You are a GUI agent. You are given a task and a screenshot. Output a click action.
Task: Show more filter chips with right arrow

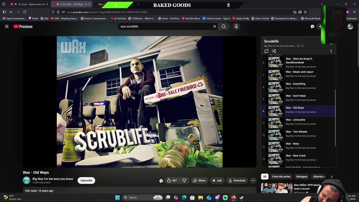[x=332, y=177]
